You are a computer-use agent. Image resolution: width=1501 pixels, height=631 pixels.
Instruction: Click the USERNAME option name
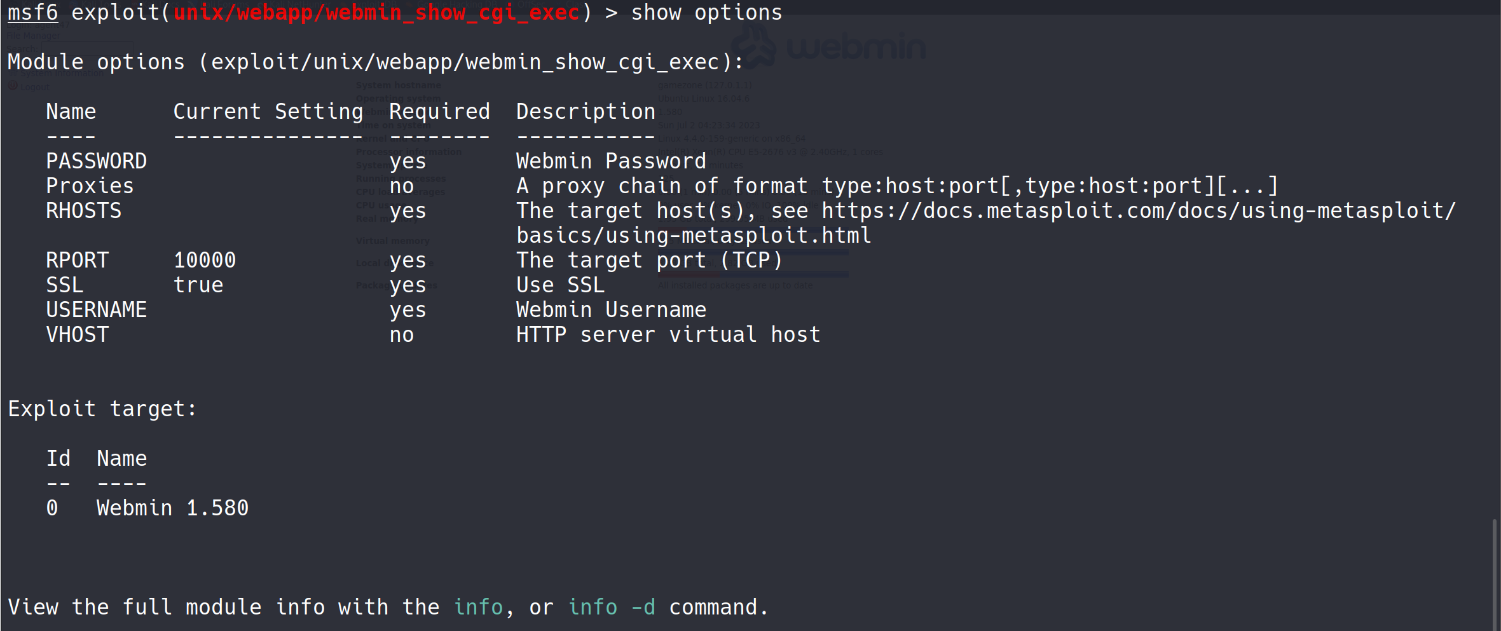[96, 310]
